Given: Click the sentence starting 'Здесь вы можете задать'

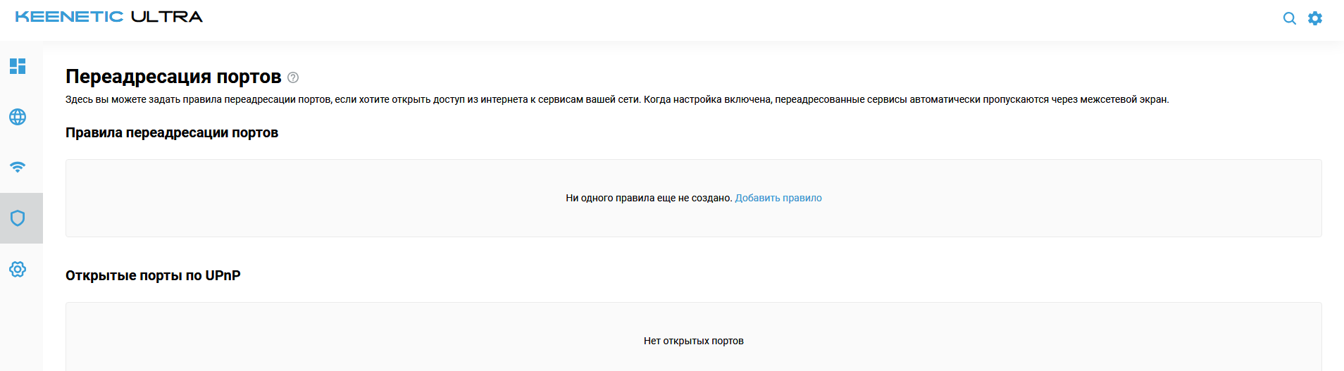Looking at the screenshot, I should (353, 99).
